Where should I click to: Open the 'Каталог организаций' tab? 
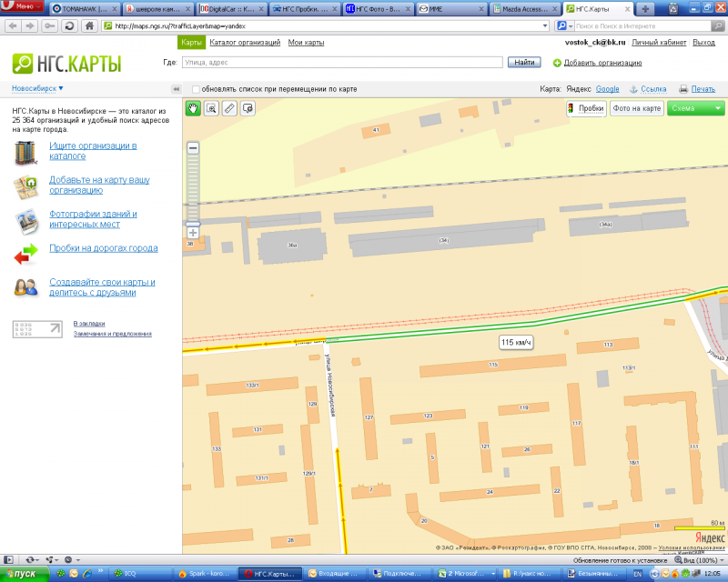tap(245, 43)
